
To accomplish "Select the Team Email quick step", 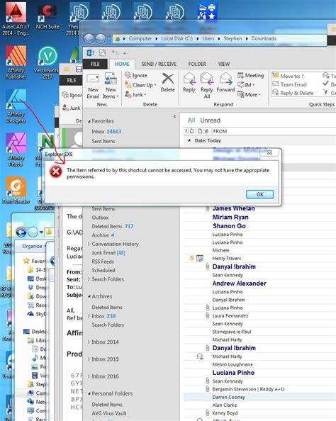I will tap(289, 84).
